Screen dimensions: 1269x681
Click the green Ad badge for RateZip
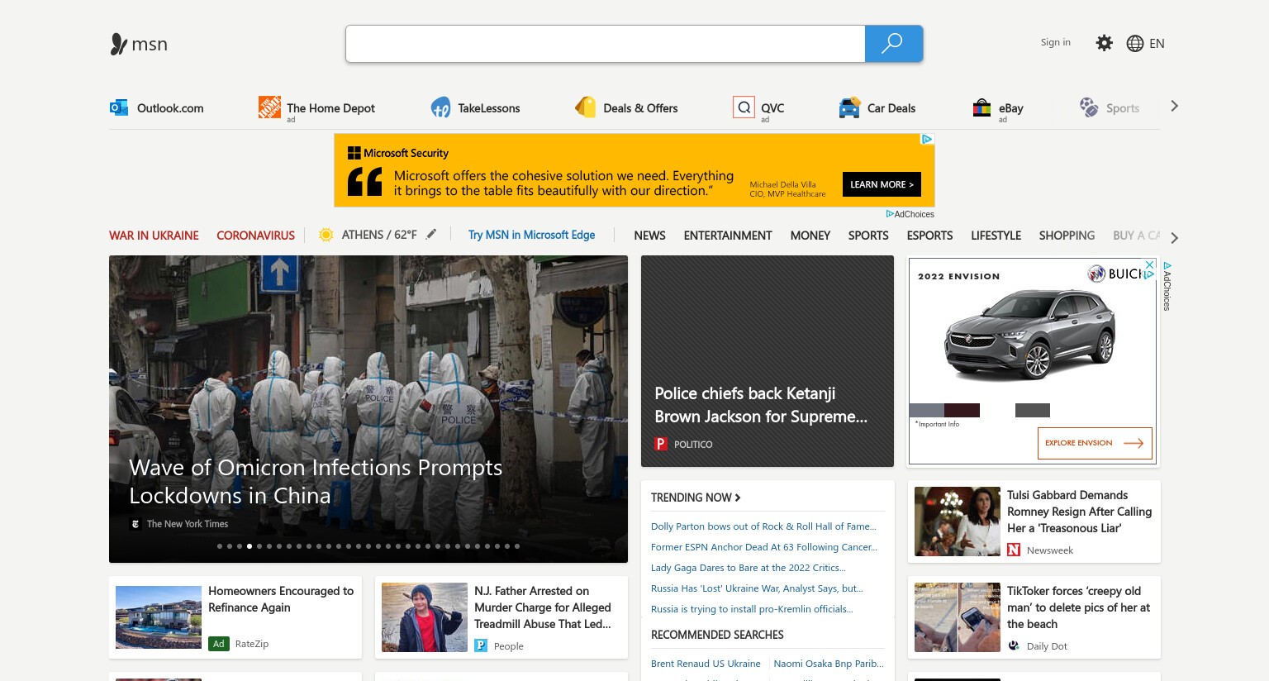218,643
